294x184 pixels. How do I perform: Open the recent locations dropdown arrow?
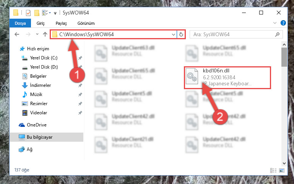[x=37, y=34]
